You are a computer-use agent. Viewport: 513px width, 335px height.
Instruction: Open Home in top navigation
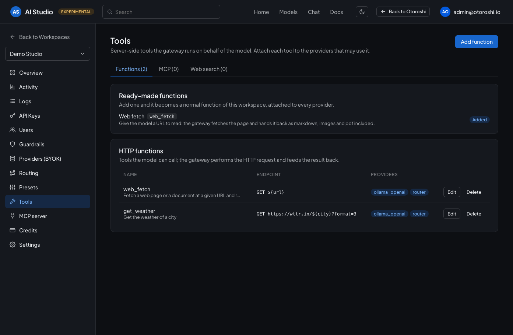tap(261, 12)
